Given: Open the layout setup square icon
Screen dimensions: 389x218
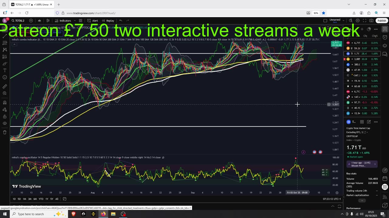Looking at the screenshot, I should (x=325, y=21).
